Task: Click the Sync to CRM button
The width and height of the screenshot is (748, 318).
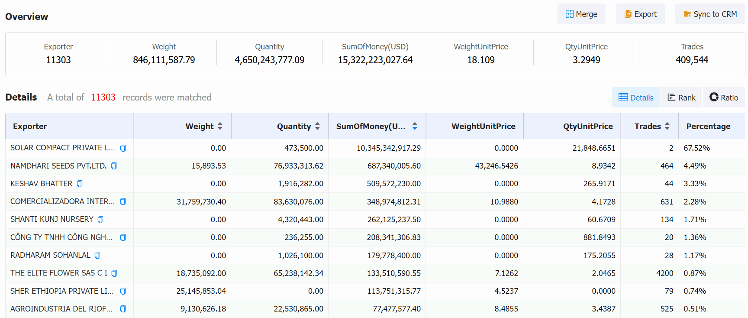Action: click(x=710, y=14)
